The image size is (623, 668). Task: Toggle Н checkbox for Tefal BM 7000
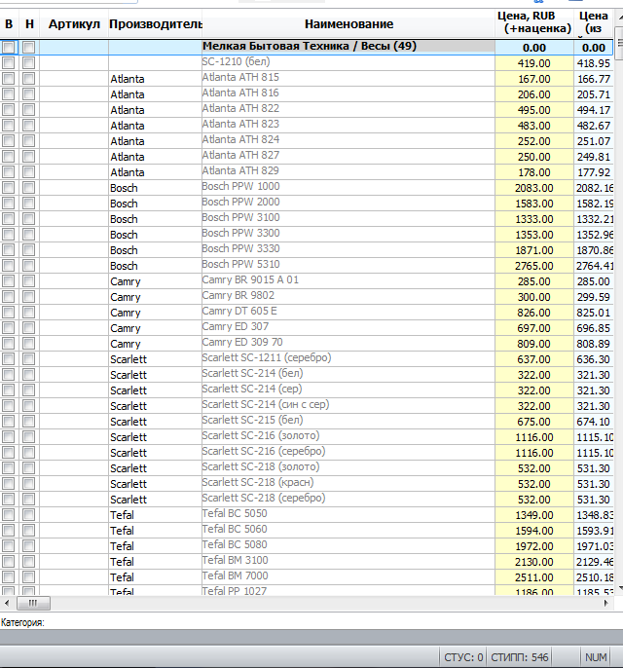(28, 576)
